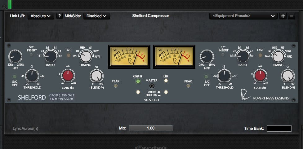The height and width of the screenshot is (149, 303).
Task: Click the right VU meter
Action: click(174, 57)
